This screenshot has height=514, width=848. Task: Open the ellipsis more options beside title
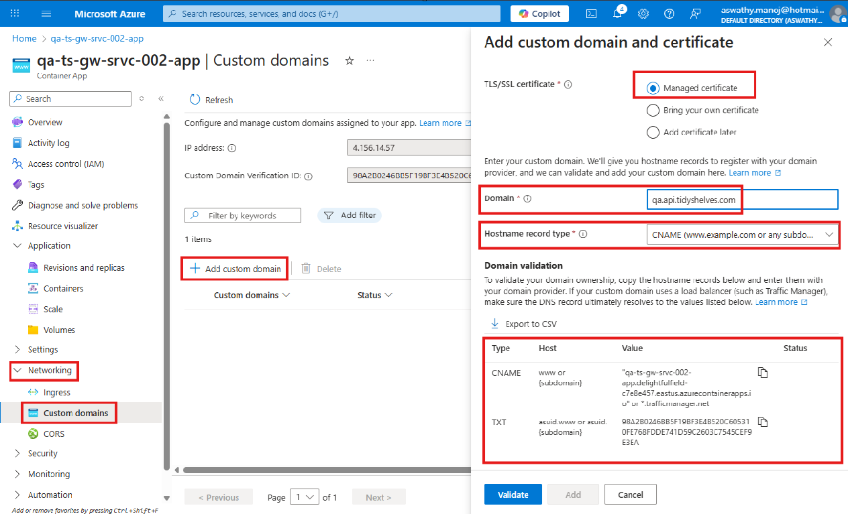click(x=370, y=61)
